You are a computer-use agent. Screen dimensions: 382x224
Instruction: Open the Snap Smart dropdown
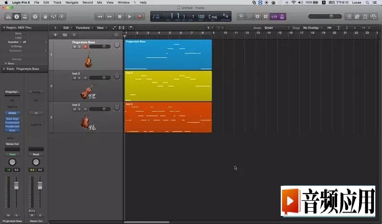tap(277, 28)
